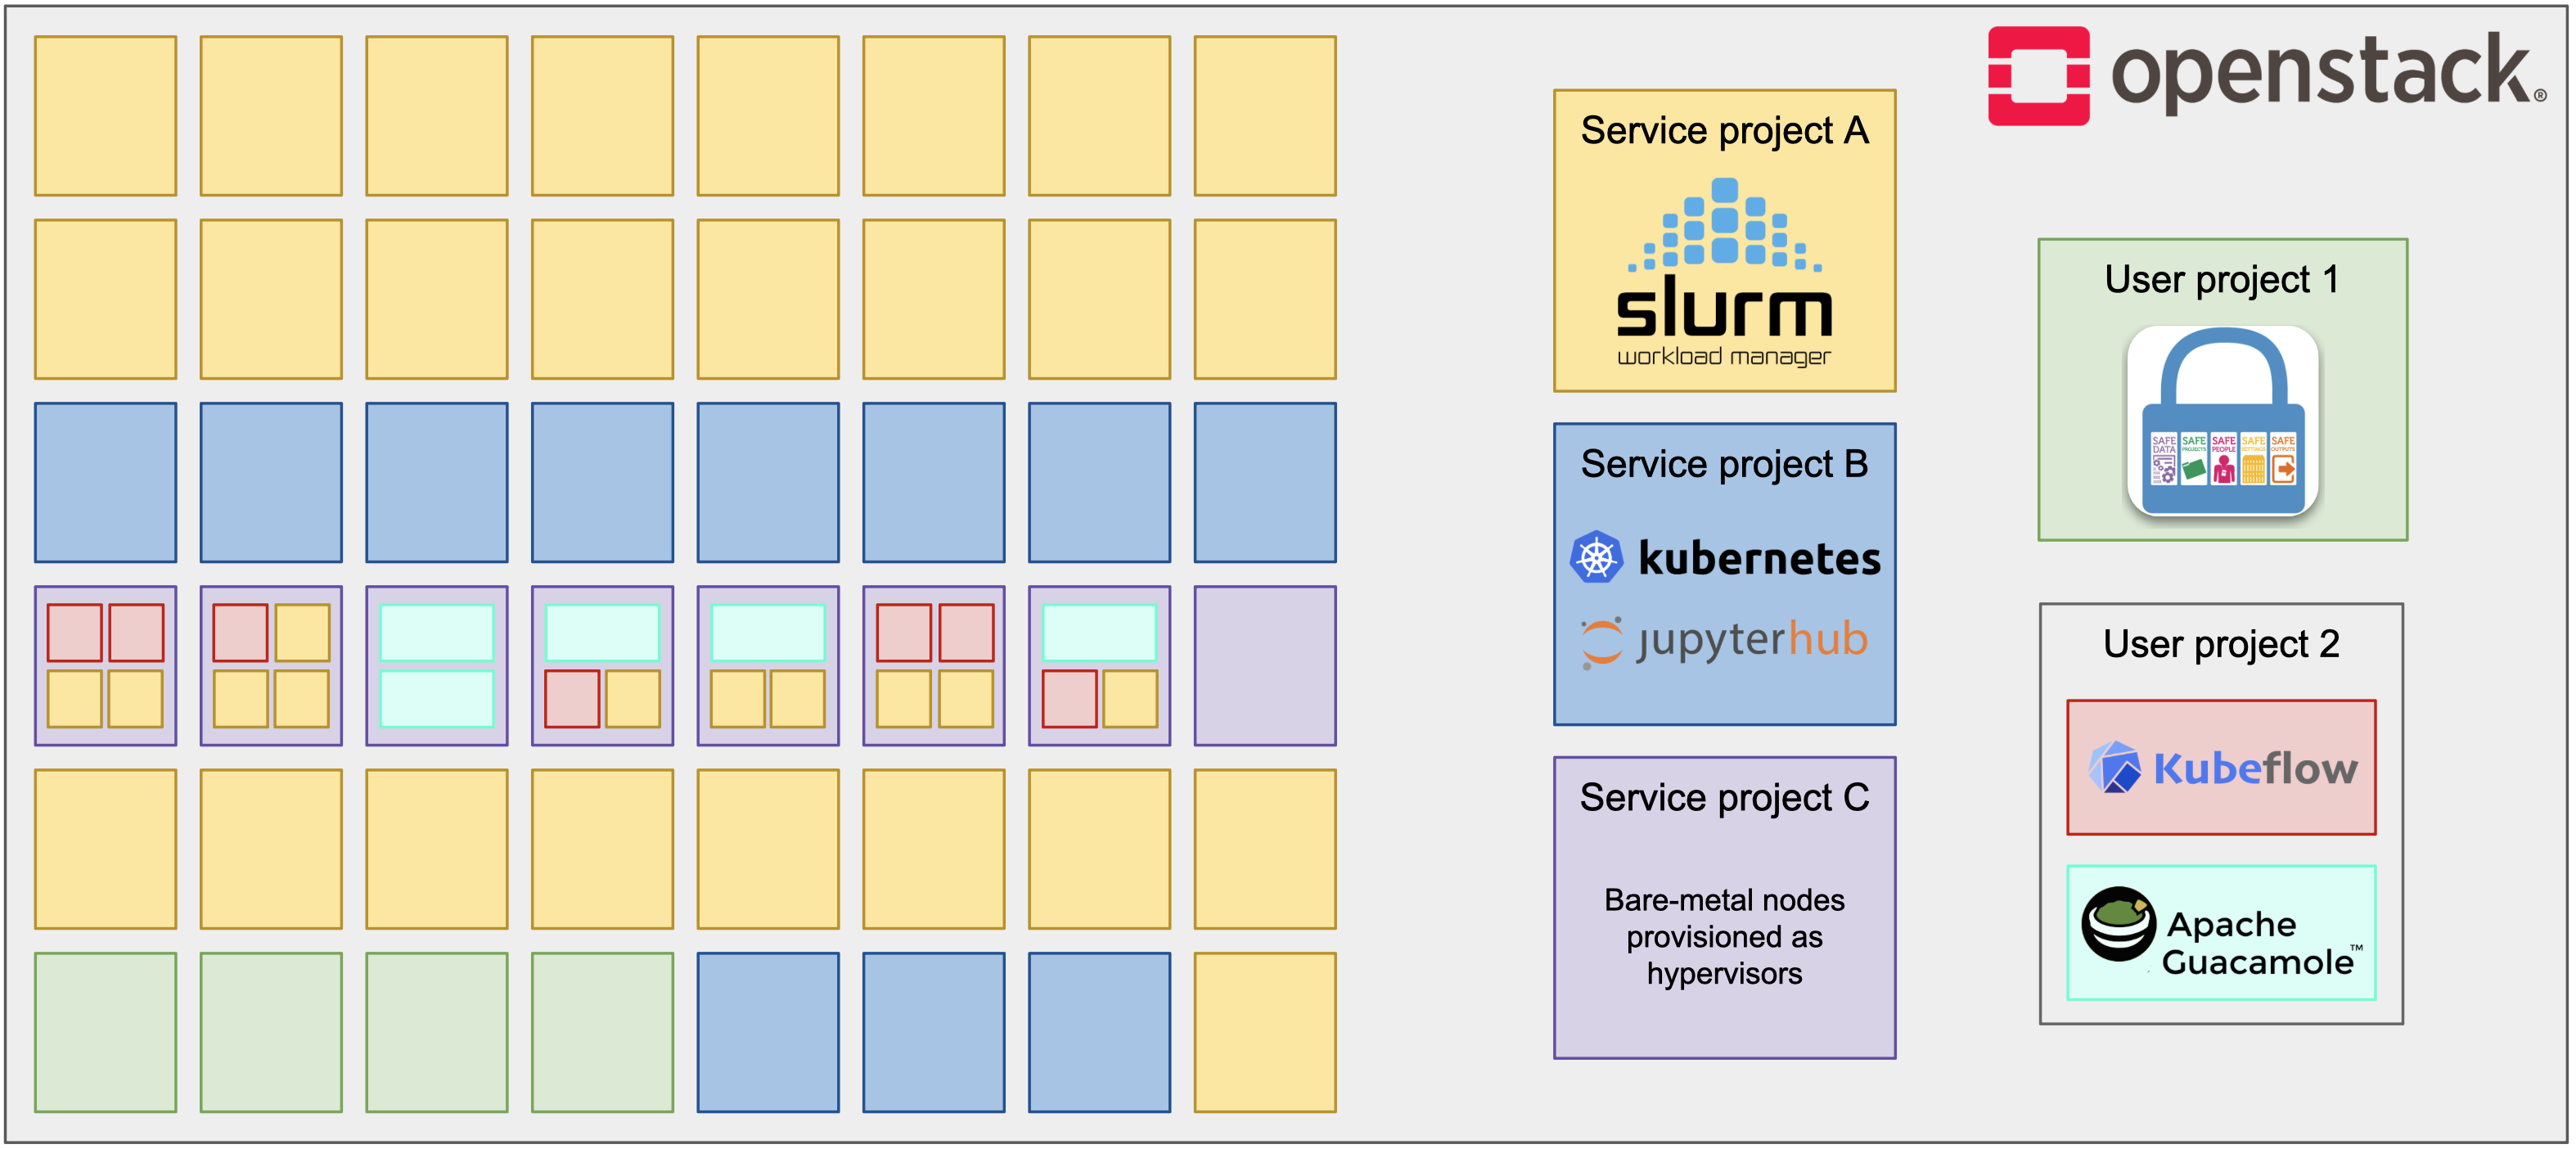Click the workload manager caption

point(1724,357)
